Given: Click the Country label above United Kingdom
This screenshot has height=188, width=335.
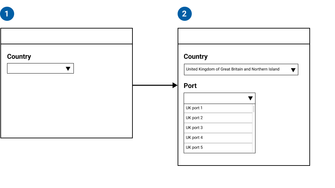Looking at the screenshot, I should tap(195, 56).
